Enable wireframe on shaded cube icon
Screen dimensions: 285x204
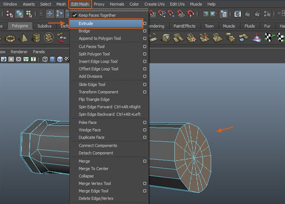click(60, 59)
